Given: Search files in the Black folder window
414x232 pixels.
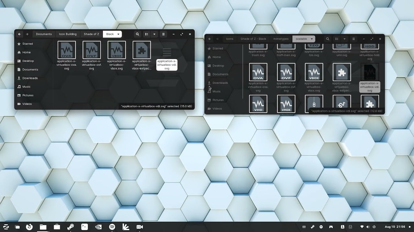Looking at the screenshot, I should click(137, 34).
